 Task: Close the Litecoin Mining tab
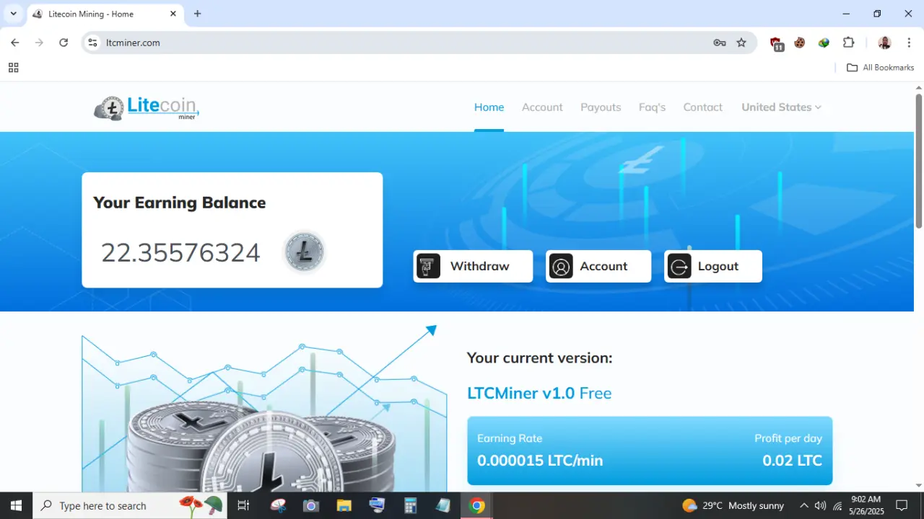[173, 14]
